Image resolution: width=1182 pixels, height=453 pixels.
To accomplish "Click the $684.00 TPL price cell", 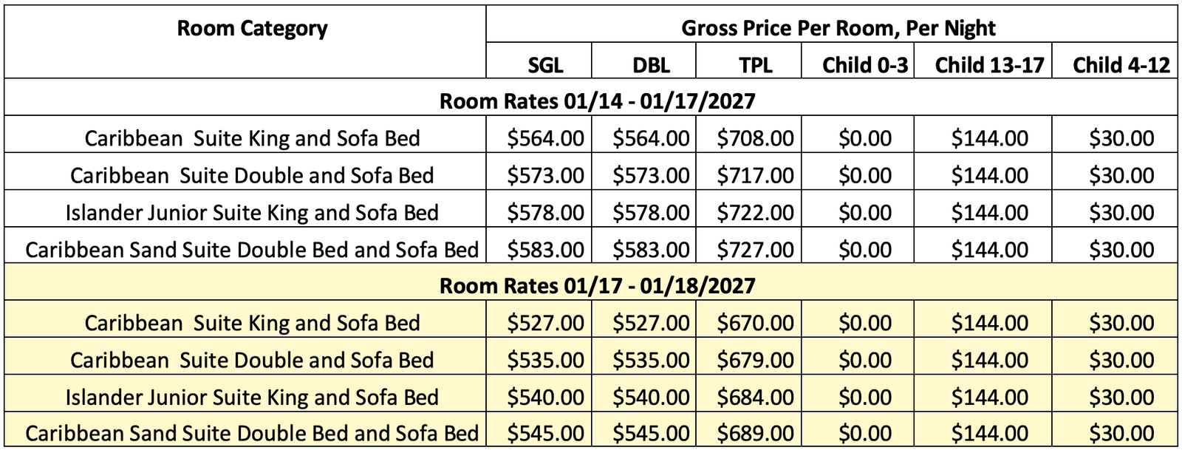I will pos(756,397).
